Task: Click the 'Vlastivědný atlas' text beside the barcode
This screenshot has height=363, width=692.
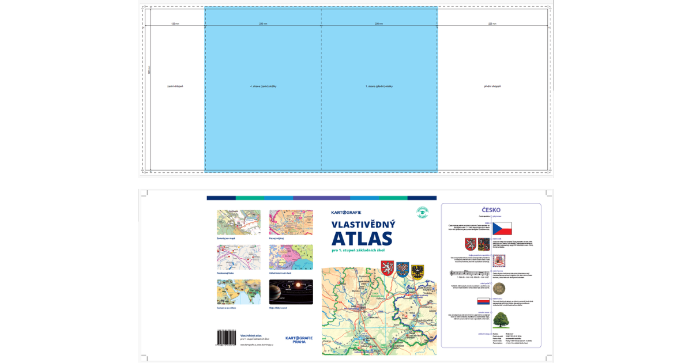Action: tap(251, 335)
